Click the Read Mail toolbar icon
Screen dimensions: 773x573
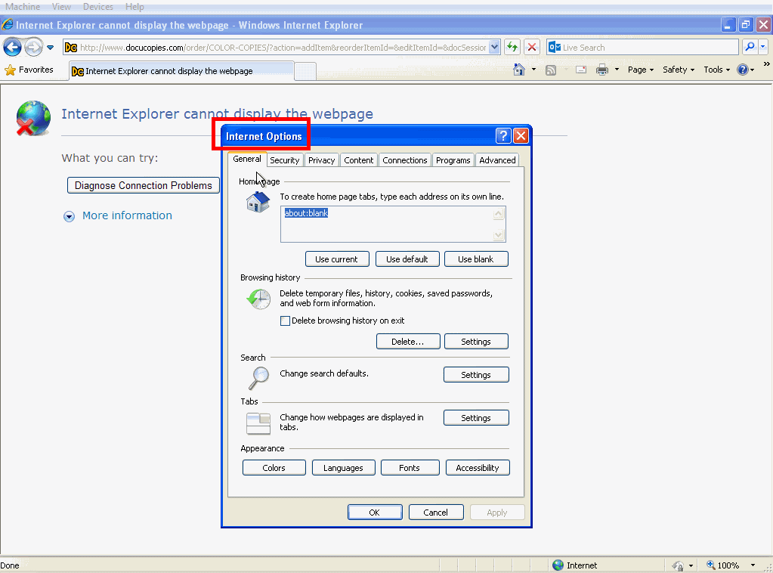[x=581, y=70]
